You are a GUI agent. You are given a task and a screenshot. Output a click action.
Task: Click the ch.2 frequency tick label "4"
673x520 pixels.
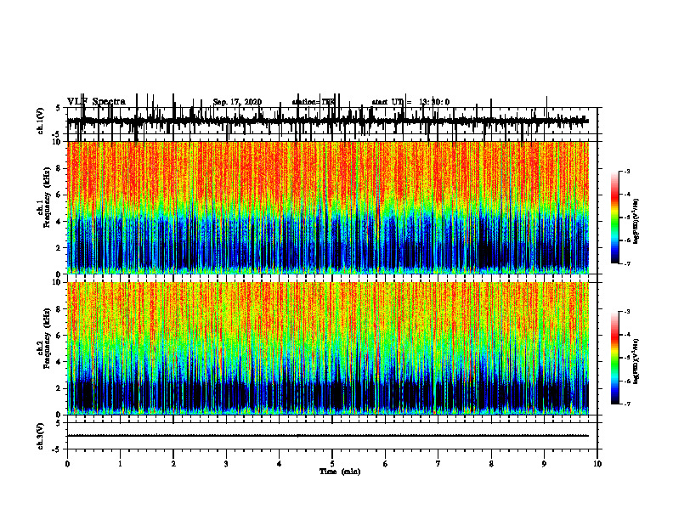(x=59, y=362)
